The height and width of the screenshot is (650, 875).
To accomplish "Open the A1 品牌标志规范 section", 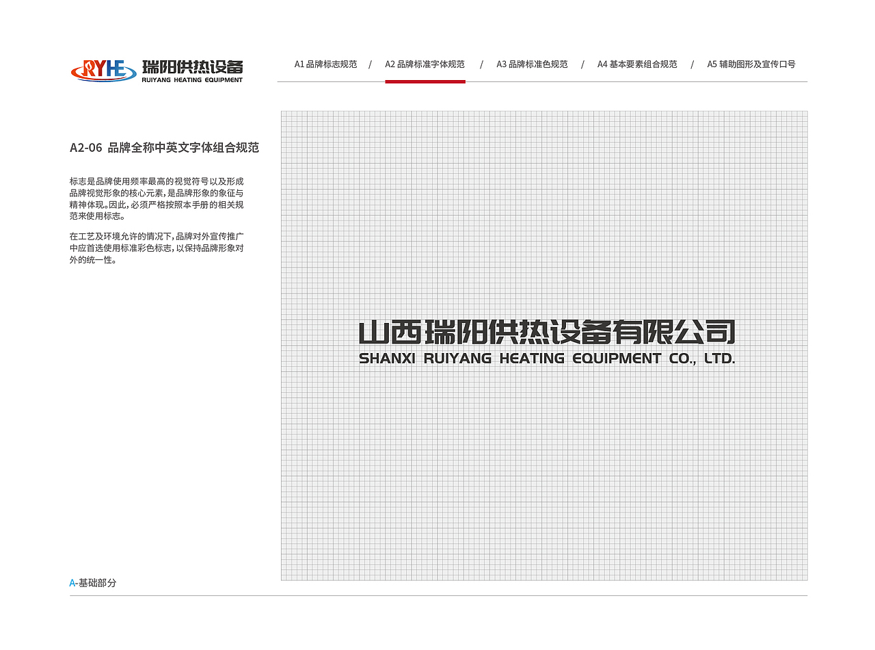I will point(326,64).
